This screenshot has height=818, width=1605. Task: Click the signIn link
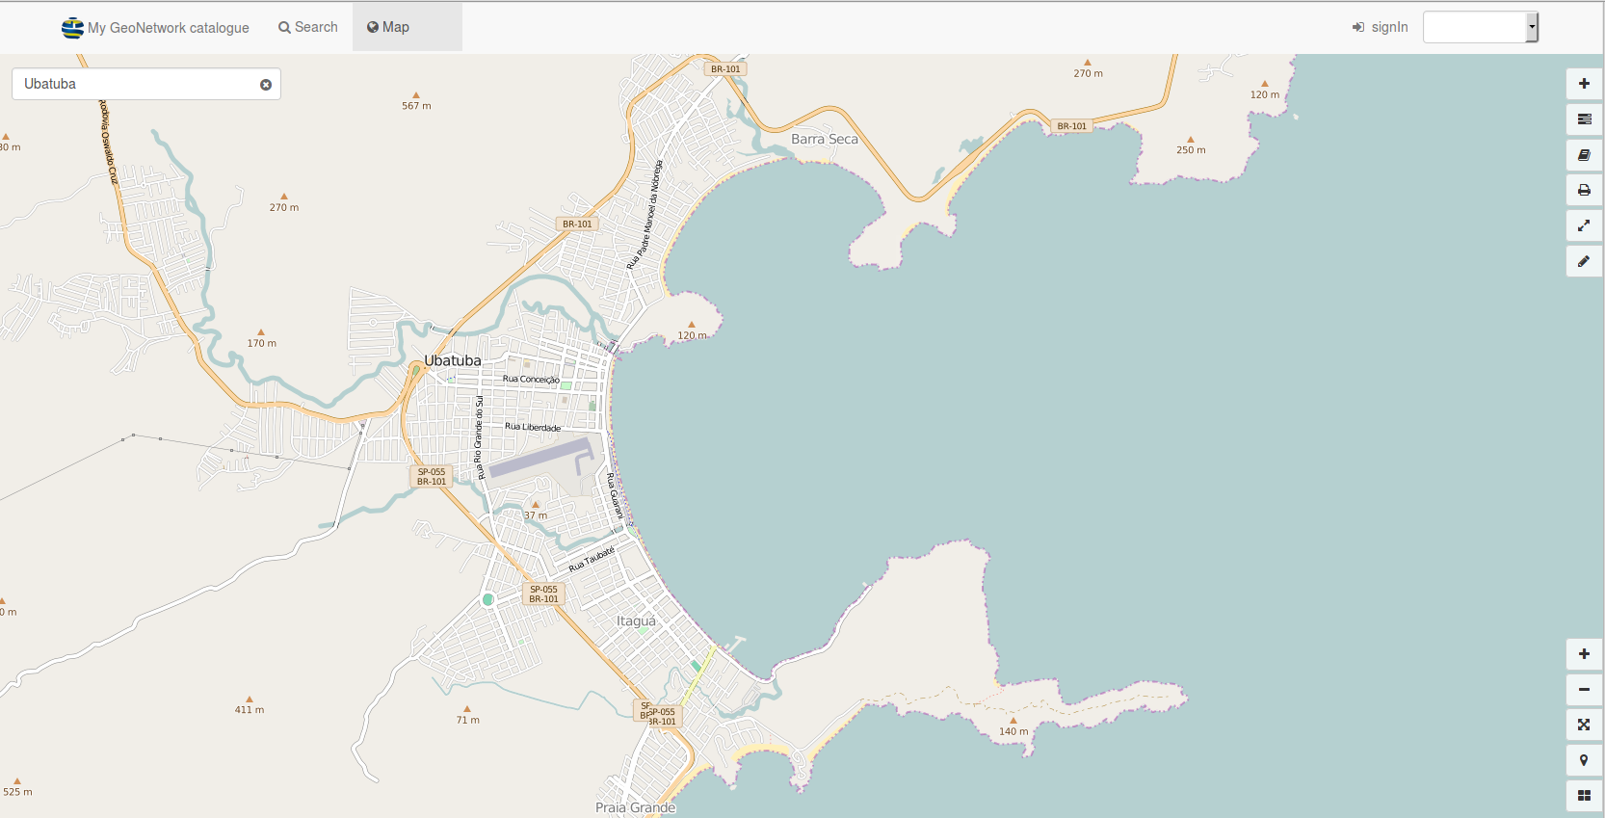click(x=1380, y=27)
